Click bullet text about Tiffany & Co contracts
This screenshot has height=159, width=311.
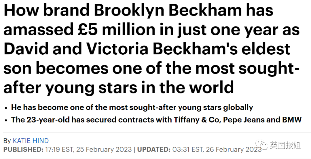(156, 120)
